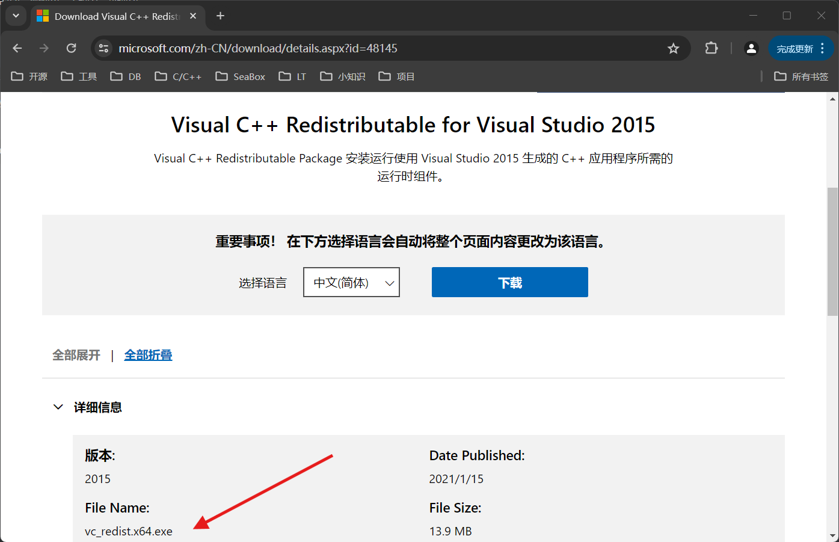Open the user profile icon
The width and height of the screenshot is (839, 542).
click(x=751, y=48)
